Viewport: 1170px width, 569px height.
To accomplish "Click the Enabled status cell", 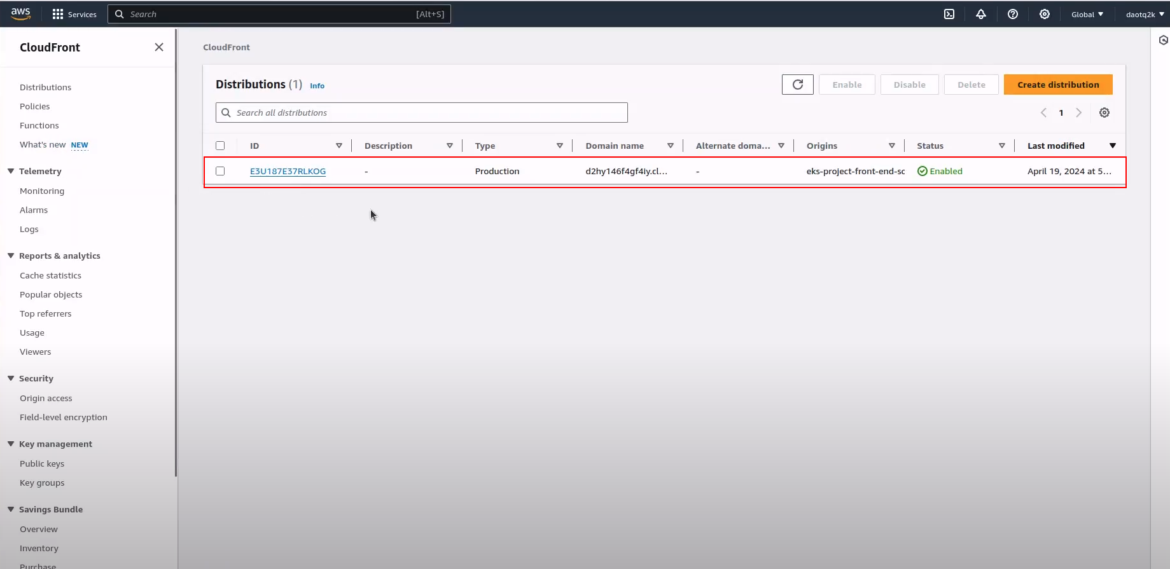I will [940, 171].
